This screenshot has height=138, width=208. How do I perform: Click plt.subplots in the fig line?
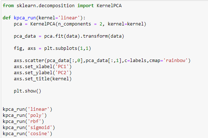click(x=61, y=48)
